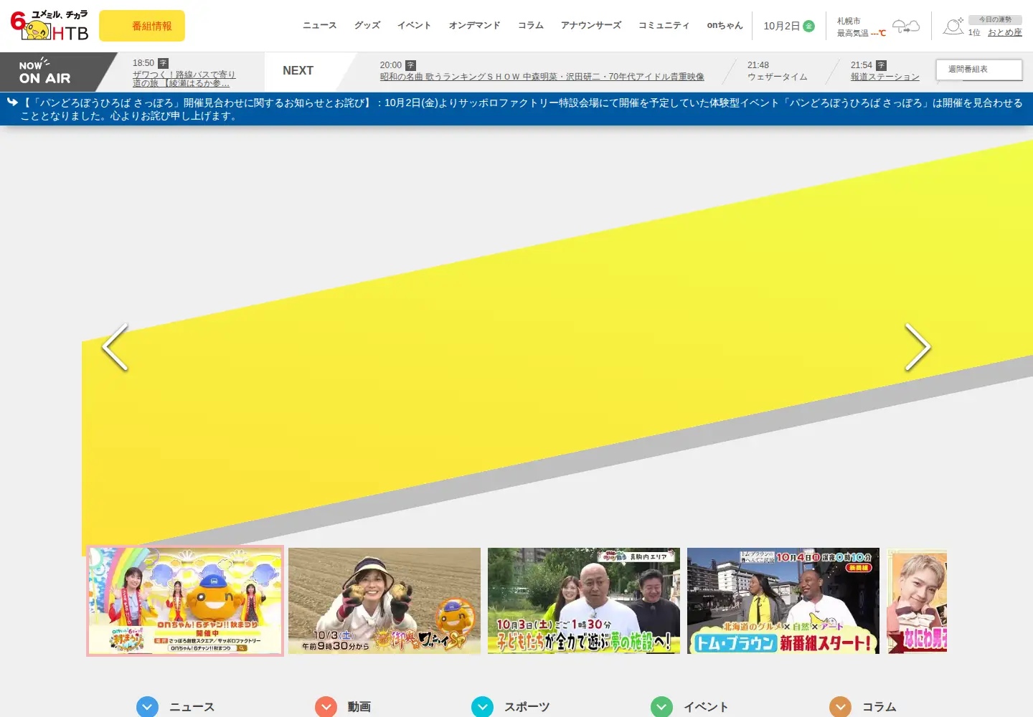Open the 20:00 昭和の名曲 program link

542,77
